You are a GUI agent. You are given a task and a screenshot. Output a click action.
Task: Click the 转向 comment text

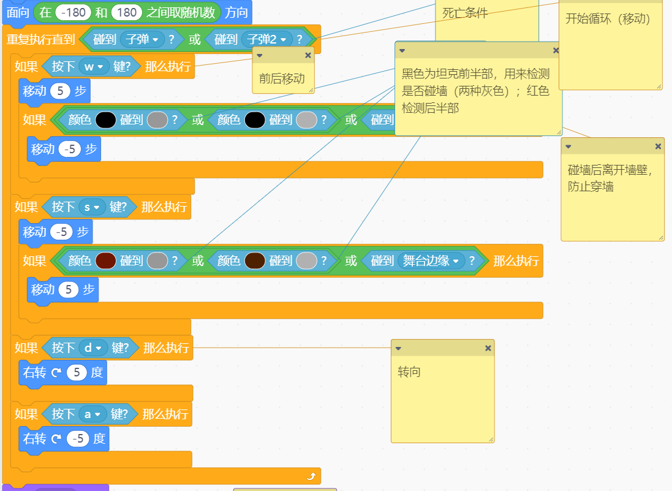(409, 372)
